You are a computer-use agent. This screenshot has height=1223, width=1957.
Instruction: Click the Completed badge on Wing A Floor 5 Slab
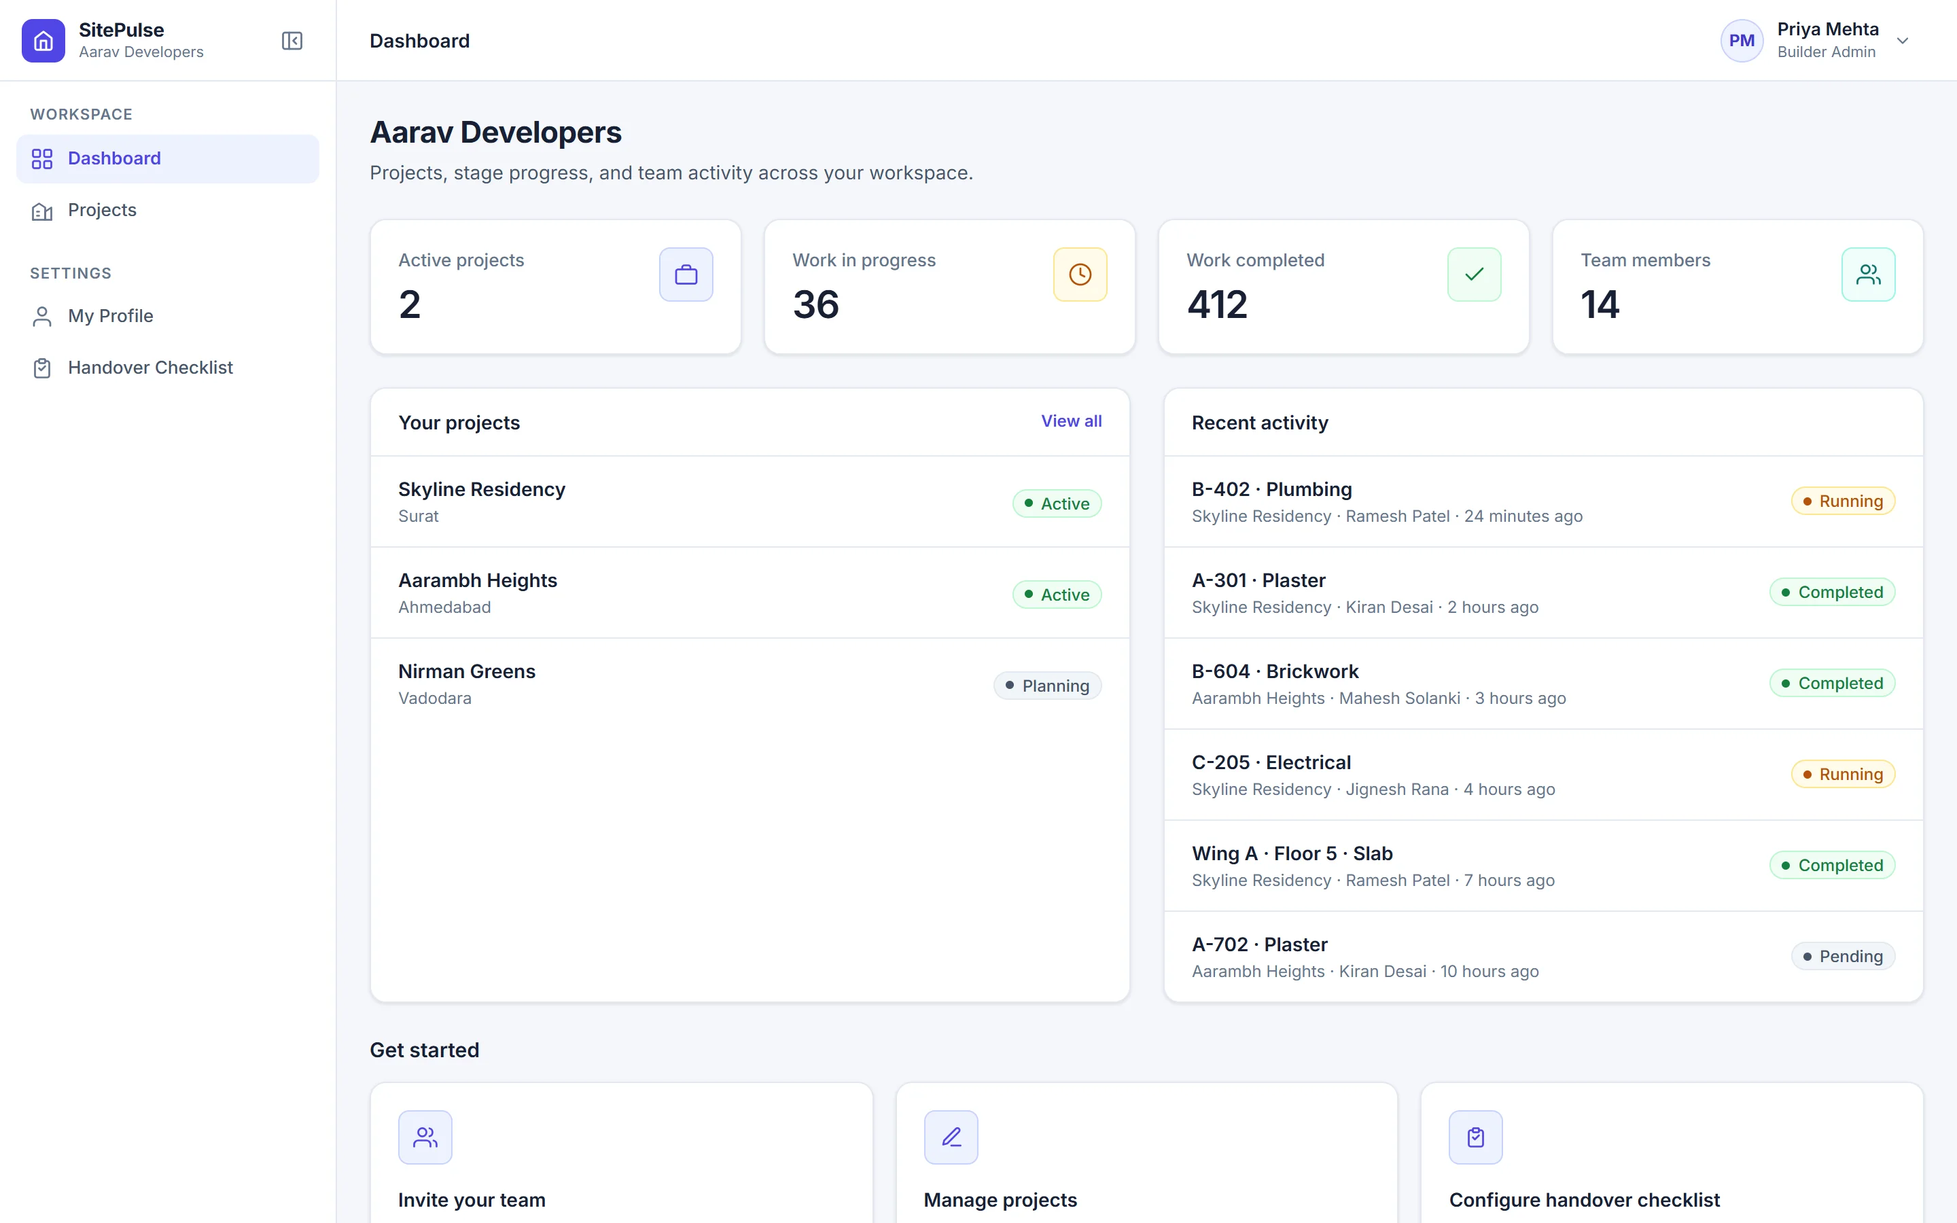[x=1833, y=866]
